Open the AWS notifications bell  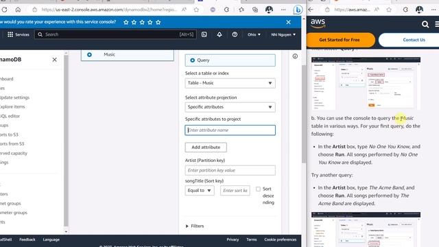click(x=219, y=34)
